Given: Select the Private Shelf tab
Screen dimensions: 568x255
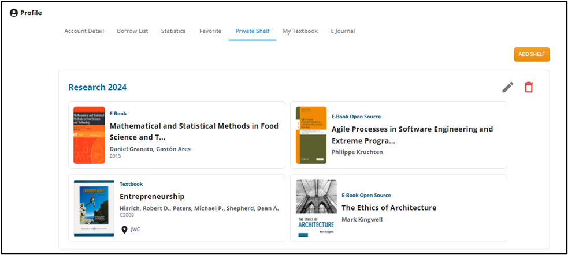Looking at the screenshot, I should coord(253,31).
